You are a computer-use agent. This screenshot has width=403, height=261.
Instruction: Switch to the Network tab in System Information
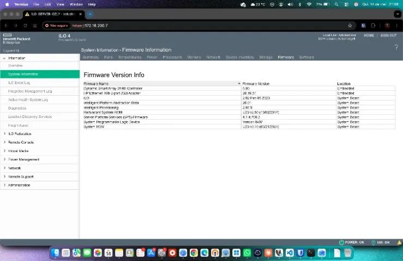click(213, 57)
